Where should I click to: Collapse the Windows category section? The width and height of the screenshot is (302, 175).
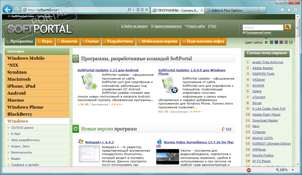pos(37,121)
